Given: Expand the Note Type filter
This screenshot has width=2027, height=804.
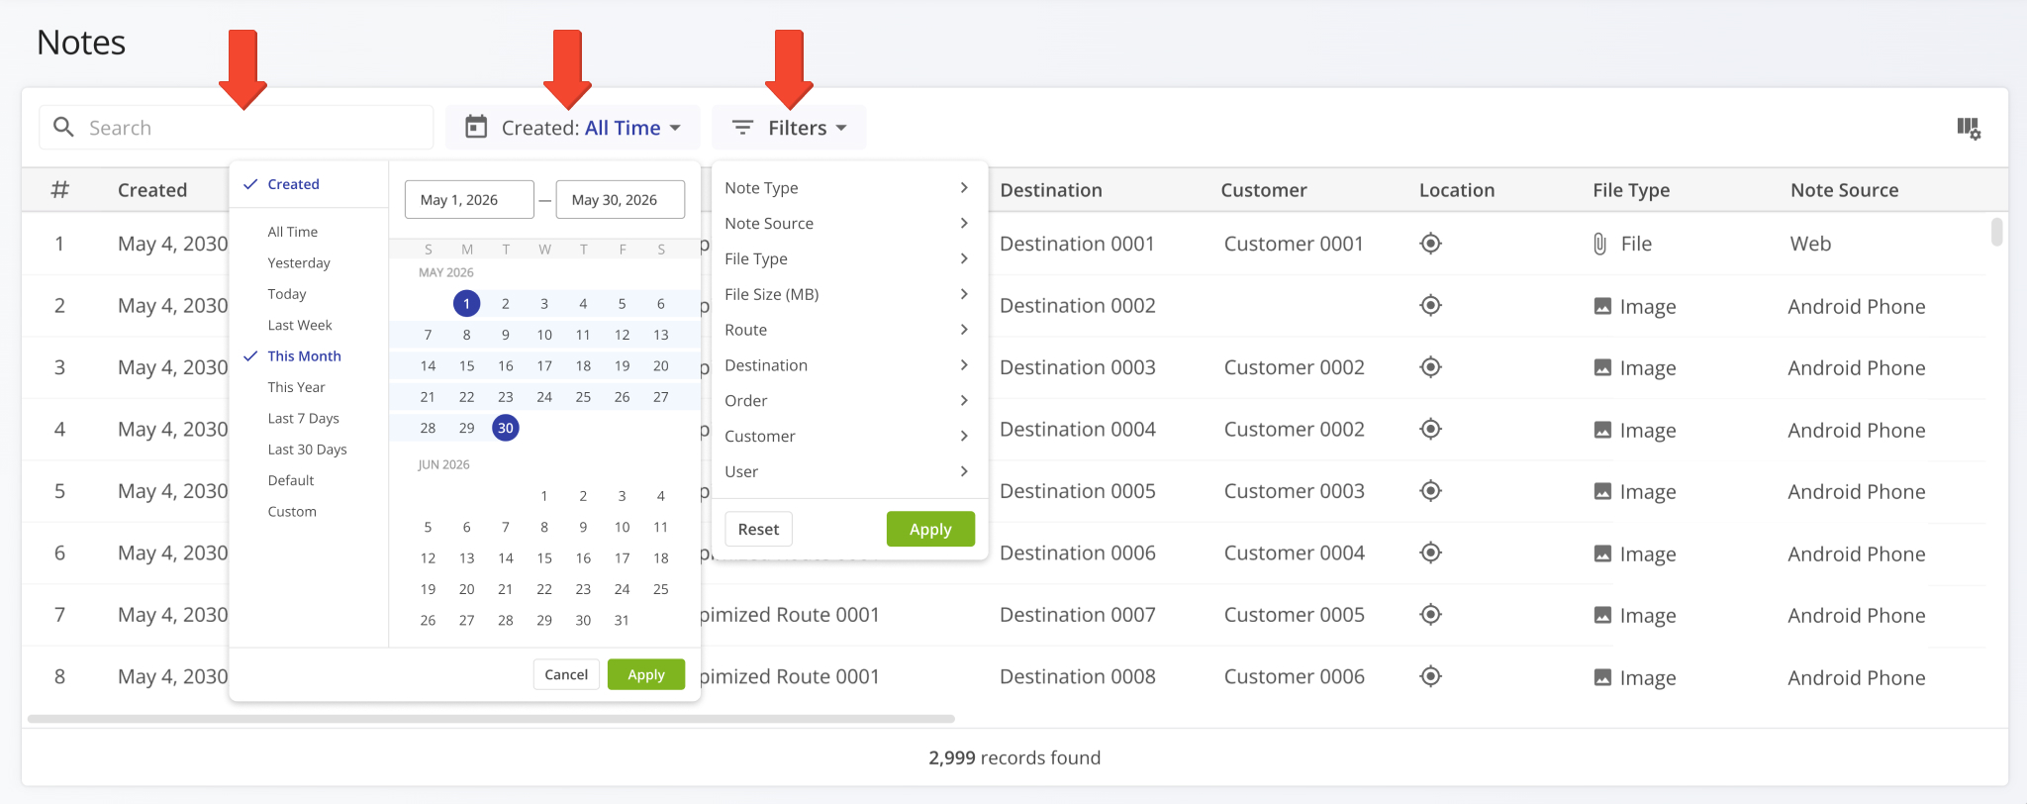Looking at the screenshot, I should (849, 188).
